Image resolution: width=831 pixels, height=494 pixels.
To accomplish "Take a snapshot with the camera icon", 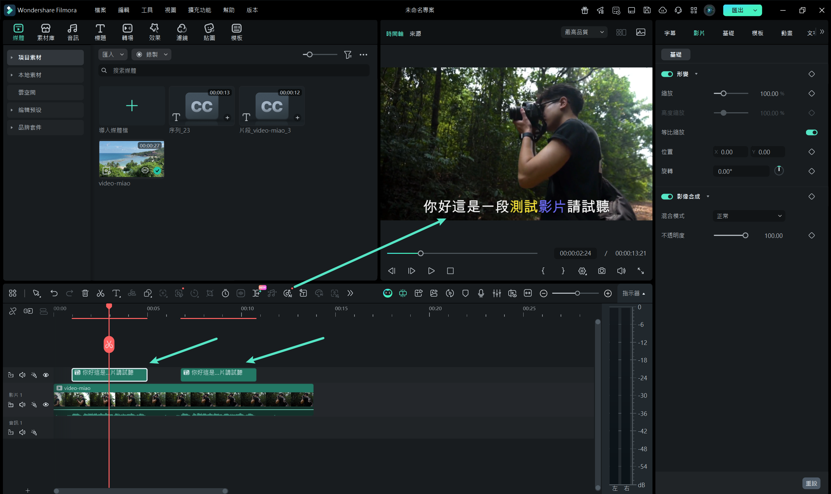I will (601, 271).
